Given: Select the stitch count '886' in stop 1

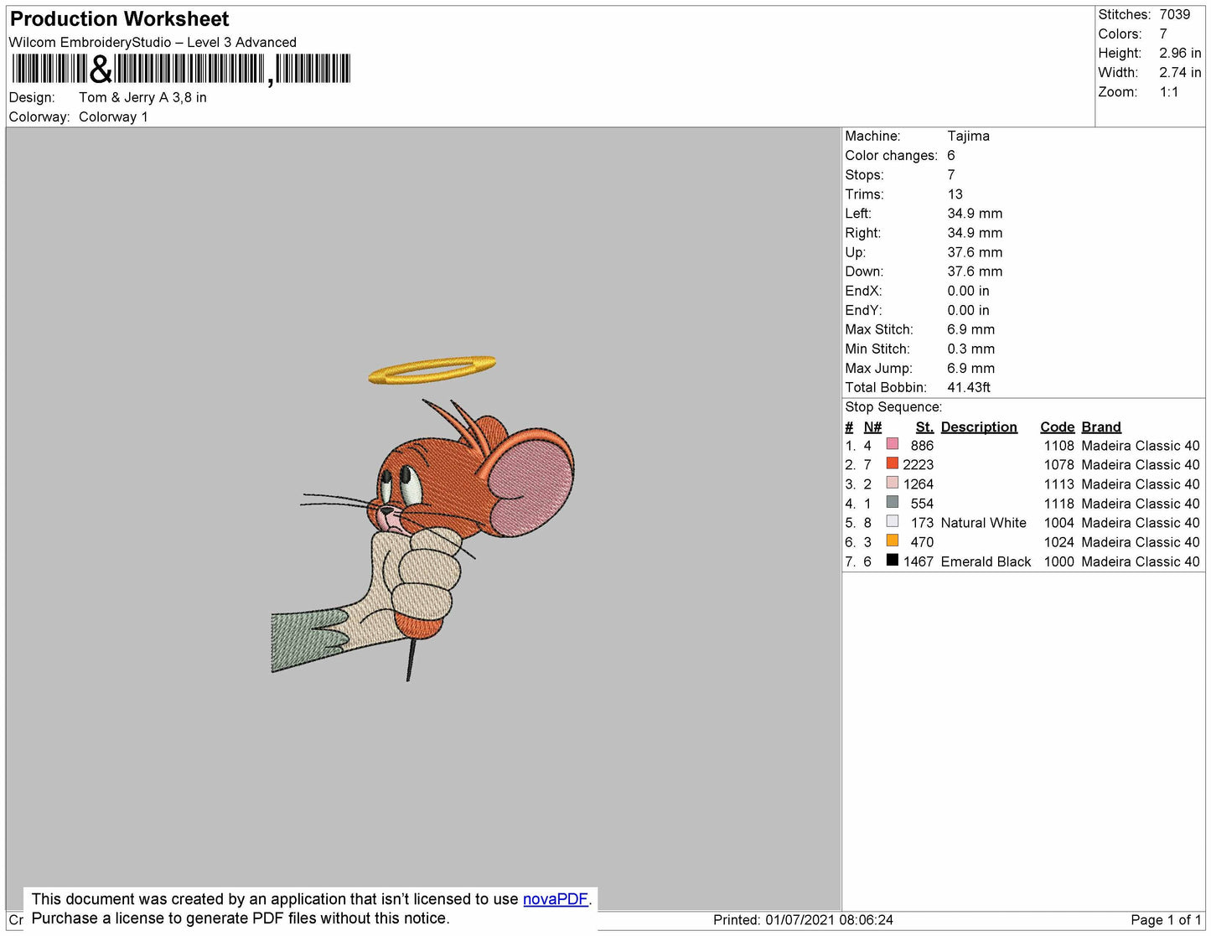Looking at the screenshot, I should click(x=922, y=446).
